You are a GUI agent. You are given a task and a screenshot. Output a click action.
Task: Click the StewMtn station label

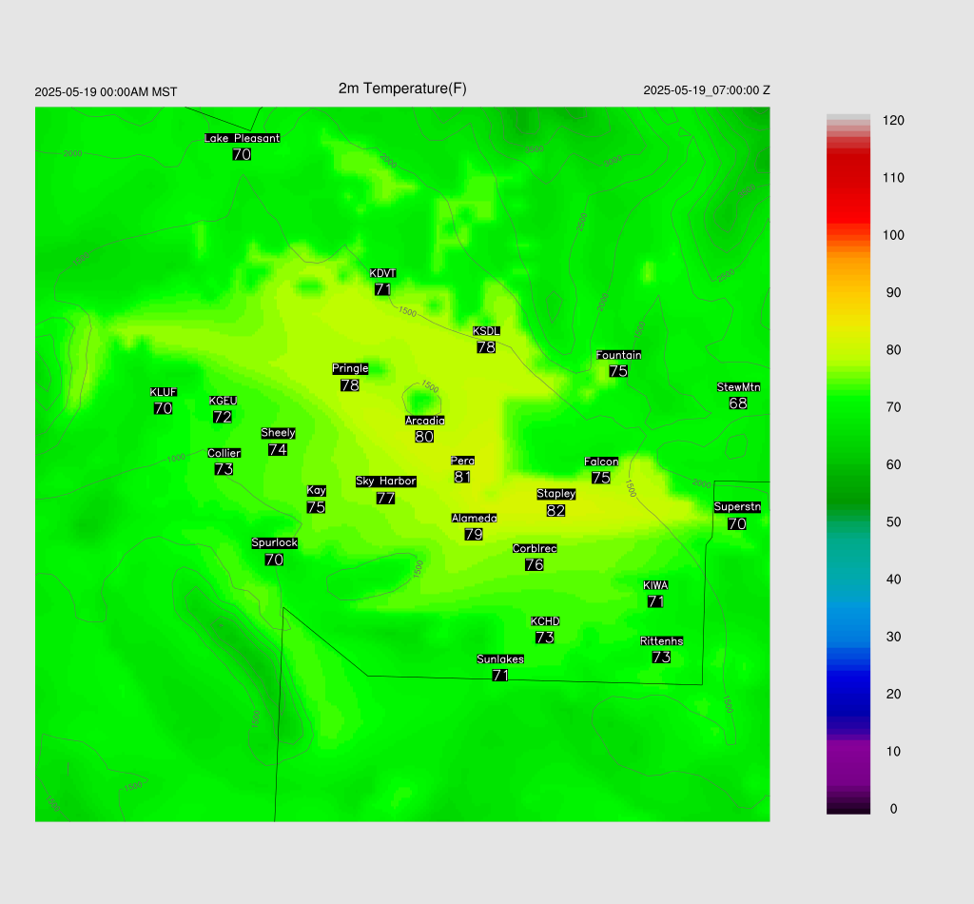(x=738, y=387)
